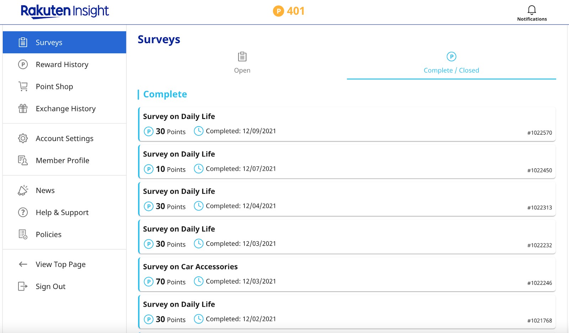Click the Help & Support question icon
Viewport: 569px width, 333px height.
coord(23,213)
